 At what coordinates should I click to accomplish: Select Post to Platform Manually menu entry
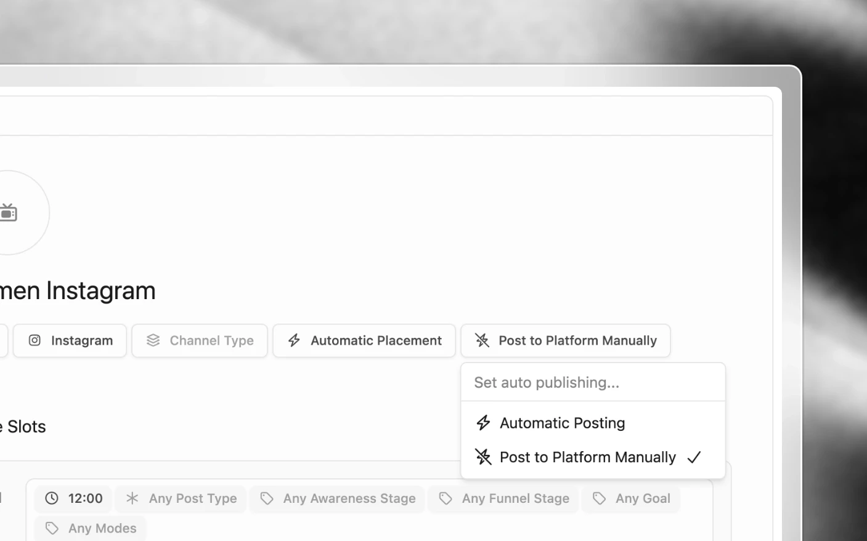click(593, 457)
